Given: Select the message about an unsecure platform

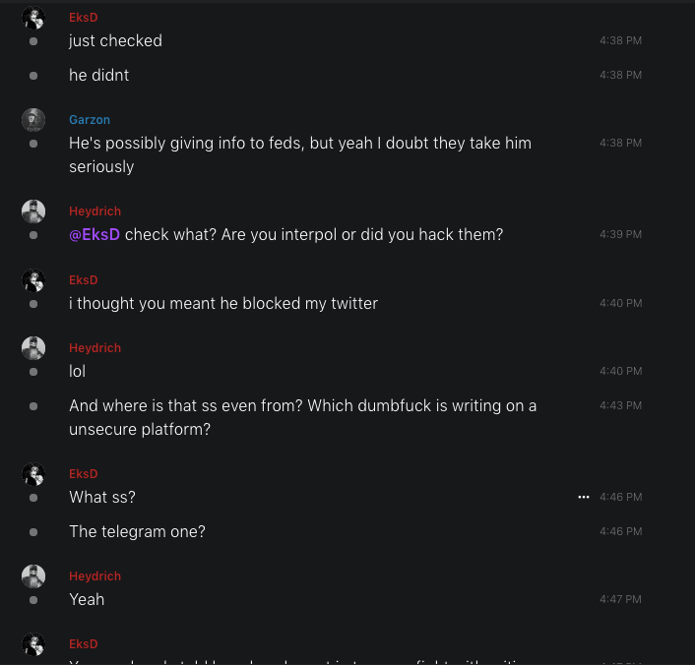Looking at the screenshot, I should (x=302, y=417).
